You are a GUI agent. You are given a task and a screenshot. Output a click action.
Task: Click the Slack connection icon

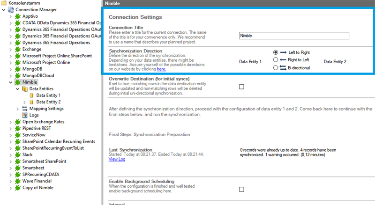pos(18,154)
